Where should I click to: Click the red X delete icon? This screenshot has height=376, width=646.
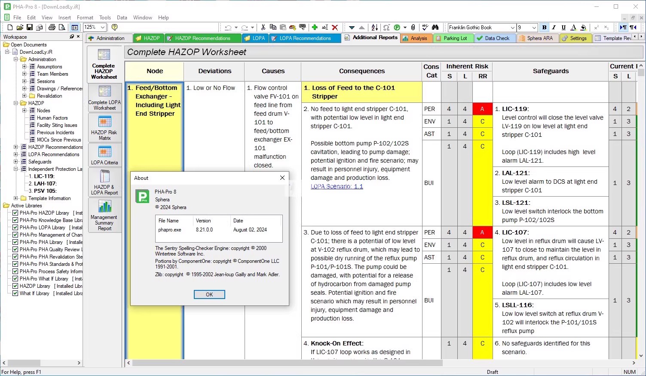pyautogui.click(x=335, y=28)
